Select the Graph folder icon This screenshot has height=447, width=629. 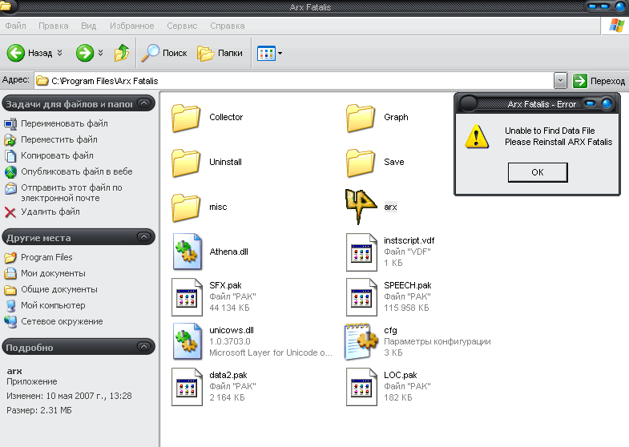(361, 118)
